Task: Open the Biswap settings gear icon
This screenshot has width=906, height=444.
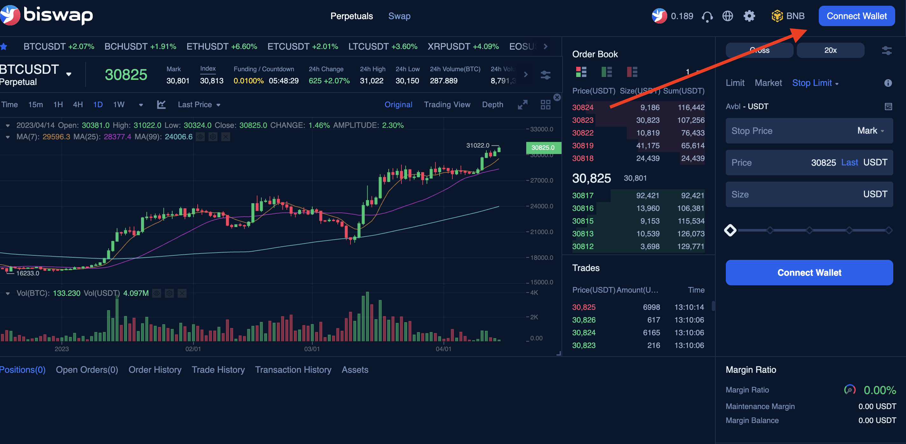Action: [749, 16]
